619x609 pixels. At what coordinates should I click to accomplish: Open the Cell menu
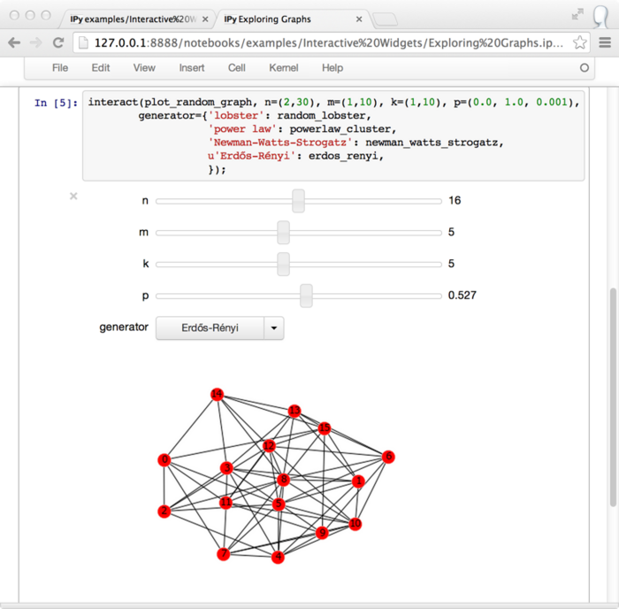[x=237, y=68]
